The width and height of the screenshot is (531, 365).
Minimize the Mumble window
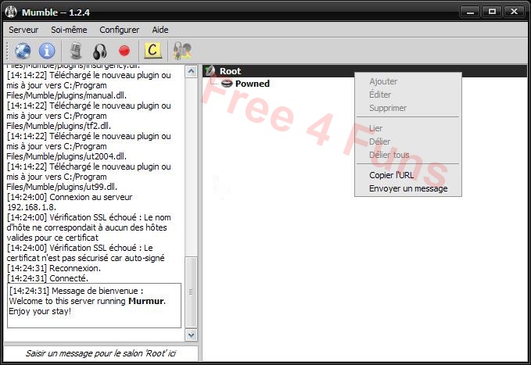(x=470, y=12)
